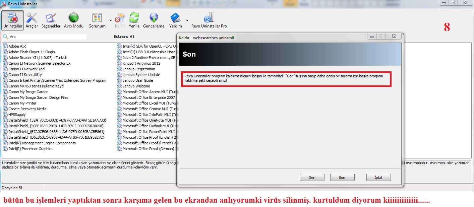Maximize the Revo Uninstaller main window

click(x=453, y=2)
